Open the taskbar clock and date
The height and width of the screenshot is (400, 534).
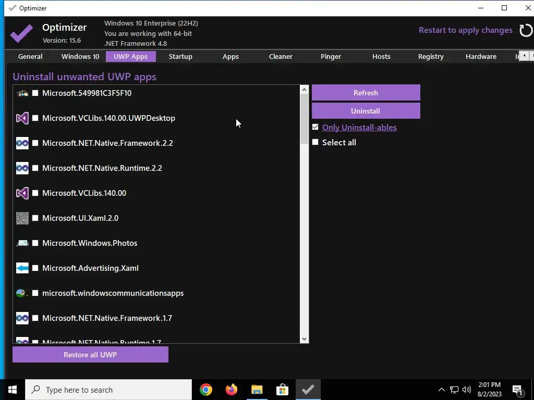pyautogui.click(x=489, y=390)
